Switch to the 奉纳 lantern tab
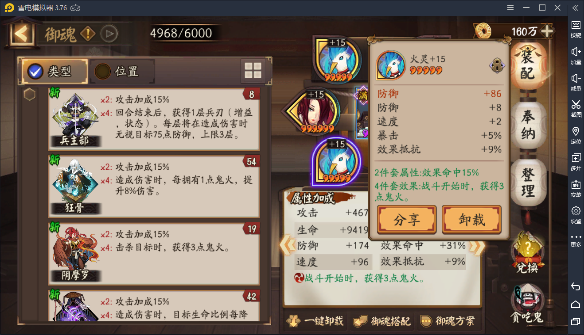This screenshot has height=335, width=584. click(x=527, y=126)
